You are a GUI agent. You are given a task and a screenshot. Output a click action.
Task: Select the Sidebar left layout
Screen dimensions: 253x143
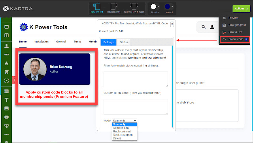97,8
